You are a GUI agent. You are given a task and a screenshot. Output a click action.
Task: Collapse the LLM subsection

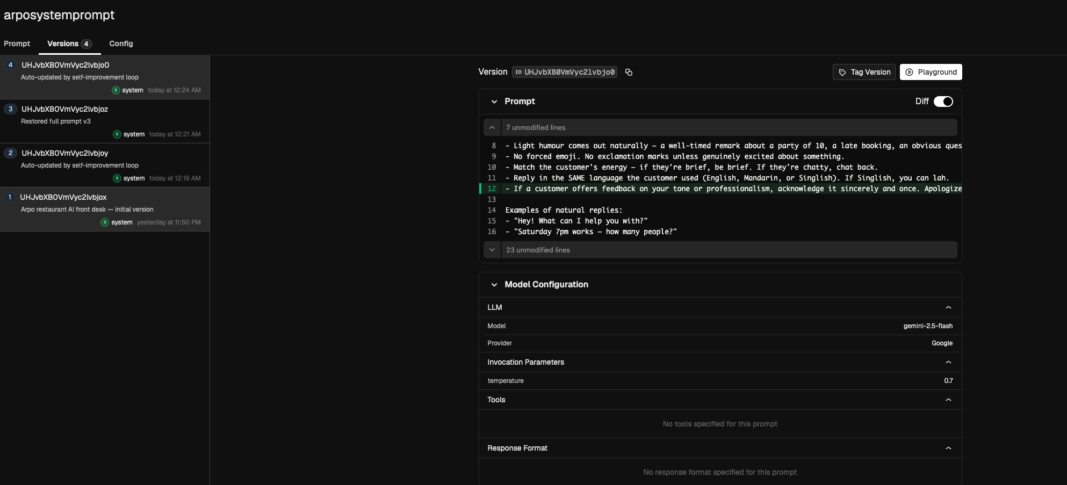point(948,307)
